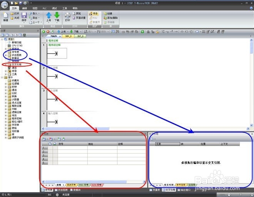Click the Create (创建) library button
Image resolution: width=254 pixels, height=197 pixels.
[x=108, y=13]
